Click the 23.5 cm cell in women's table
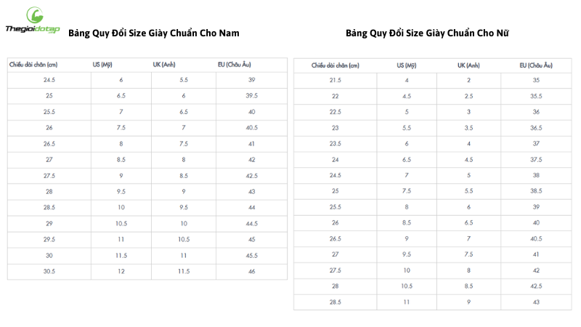 pyautogui.click(x=336, y=144)
